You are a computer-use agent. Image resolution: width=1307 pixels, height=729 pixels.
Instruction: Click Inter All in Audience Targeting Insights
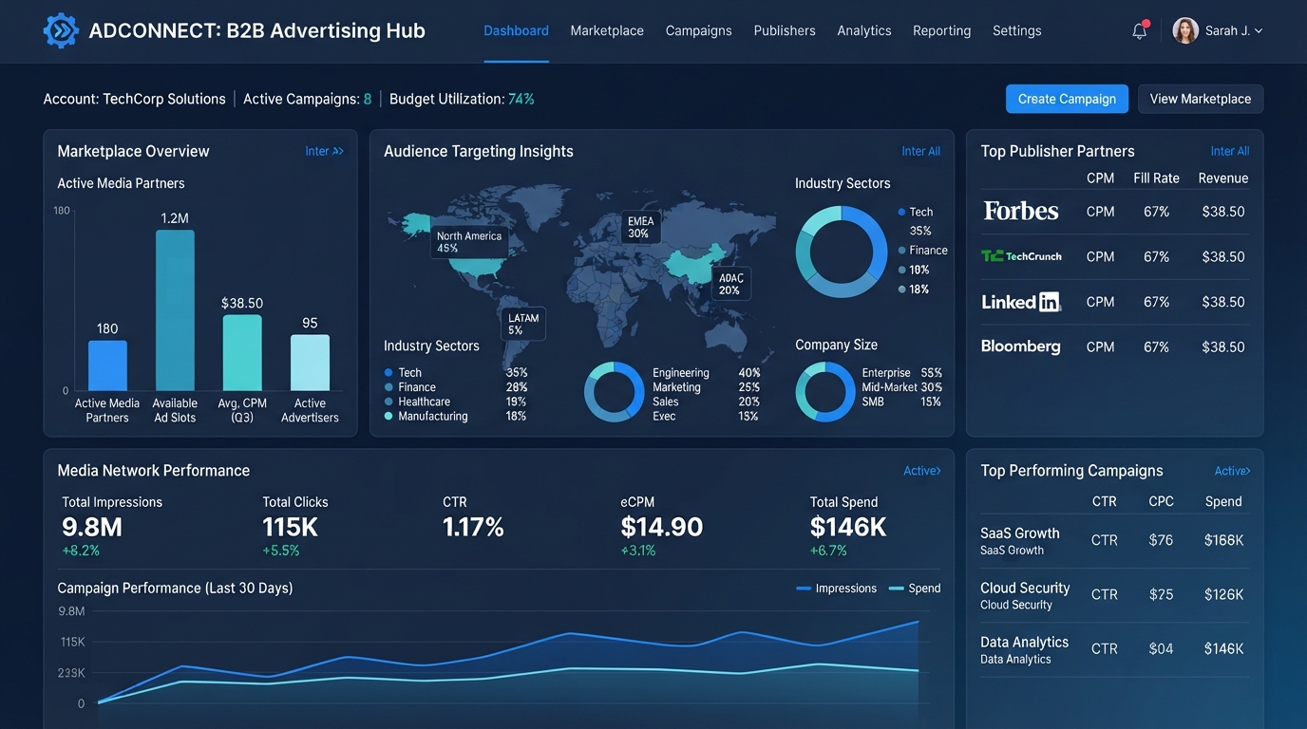[920, 151]
